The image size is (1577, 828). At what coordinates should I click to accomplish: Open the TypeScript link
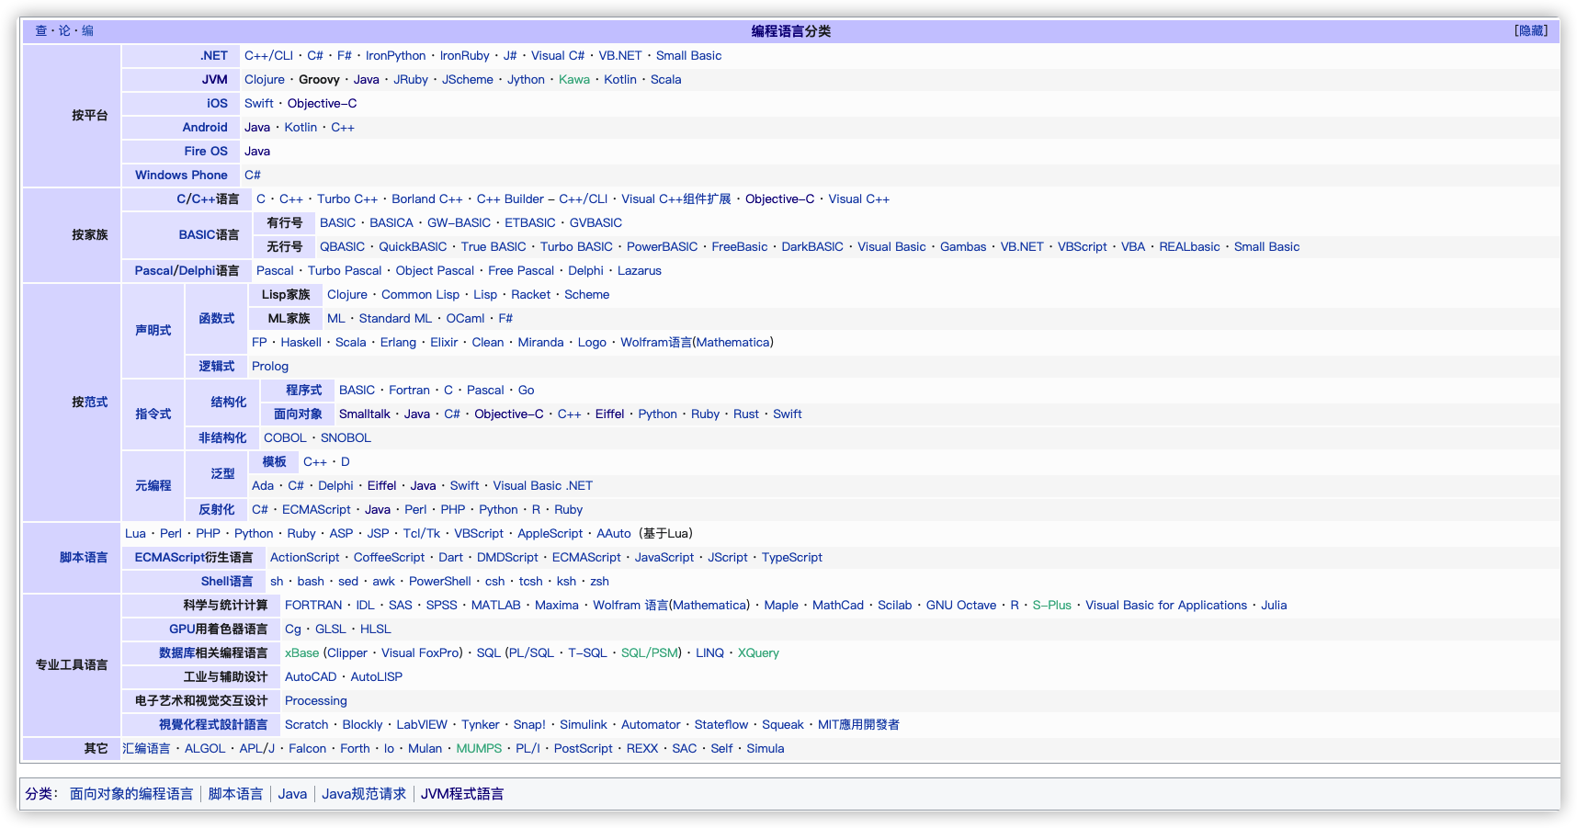pos(791,557)
